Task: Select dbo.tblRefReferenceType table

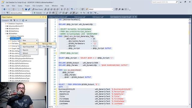Action: [x=21, y=78]
